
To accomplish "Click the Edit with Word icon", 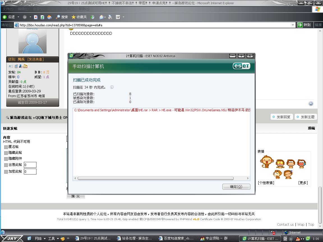I will 118,17.
